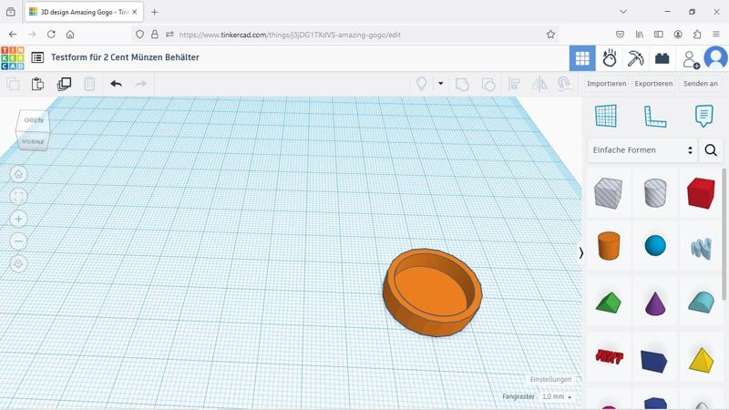This screenshot has width=729, height=410.
Task: Redo the last action
Action: [x=141, y=84]
